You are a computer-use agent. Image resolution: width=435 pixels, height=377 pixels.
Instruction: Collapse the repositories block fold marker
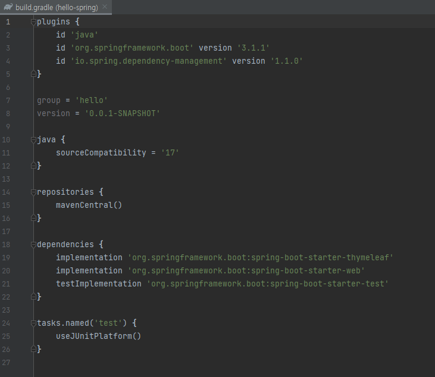click(x=33, y=192)
